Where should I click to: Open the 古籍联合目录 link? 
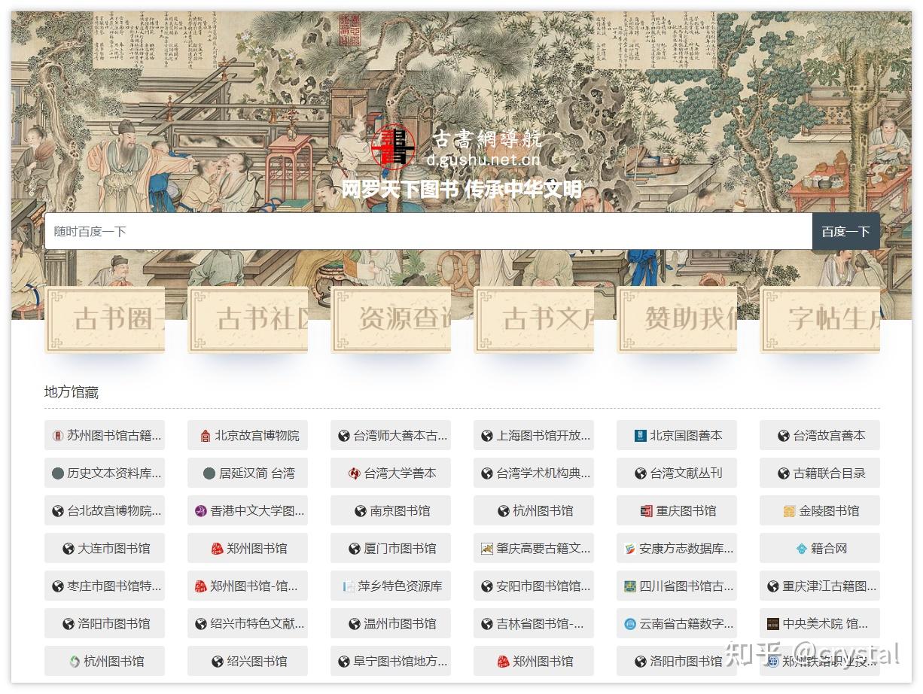[x=820, y=473]
